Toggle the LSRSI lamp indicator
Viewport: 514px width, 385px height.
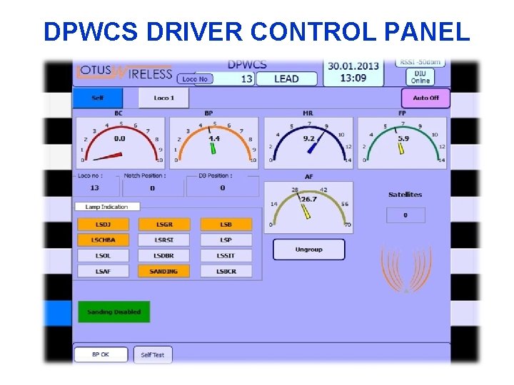164,240
